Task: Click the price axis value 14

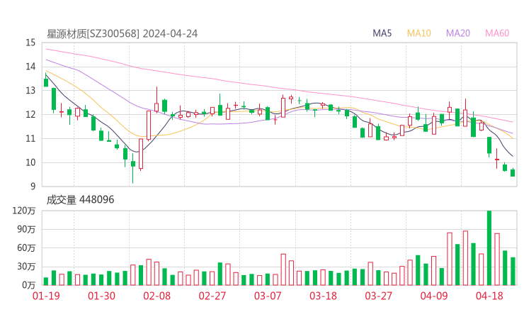Action: 30,67
